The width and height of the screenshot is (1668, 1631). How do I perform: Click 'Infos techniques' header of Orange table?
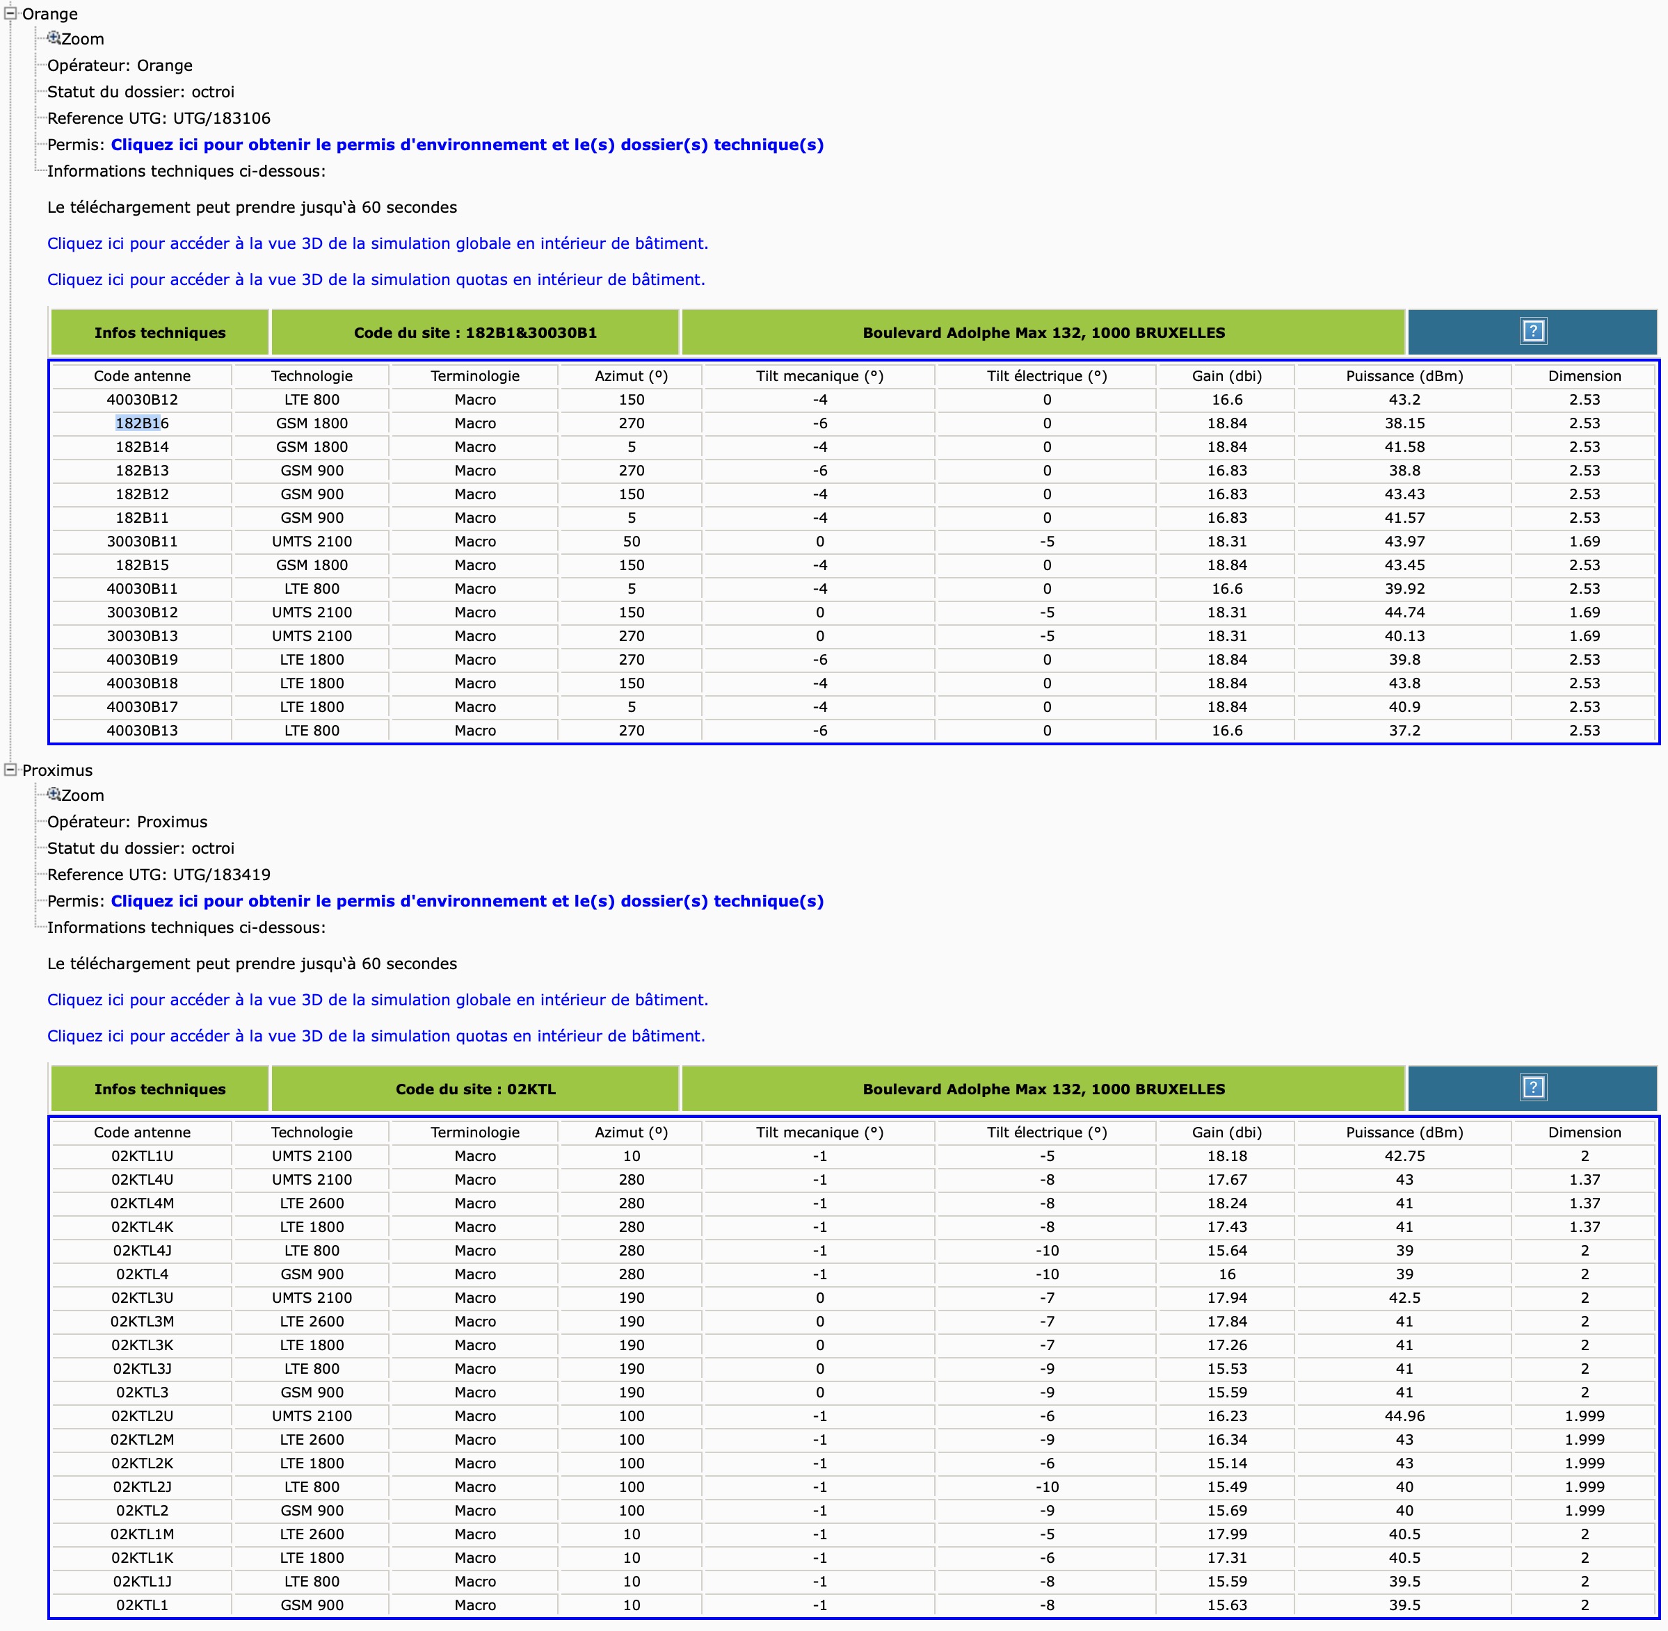tap(160, 332)
